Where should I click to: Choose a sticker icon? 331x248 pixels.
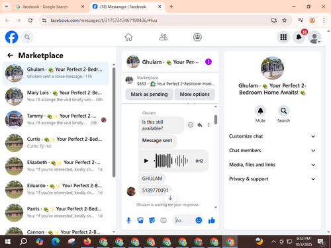tap(152, 220)
